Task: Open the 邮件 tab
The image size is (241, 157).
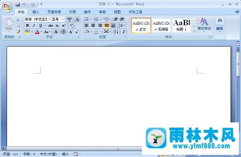Action: (87, 12)
